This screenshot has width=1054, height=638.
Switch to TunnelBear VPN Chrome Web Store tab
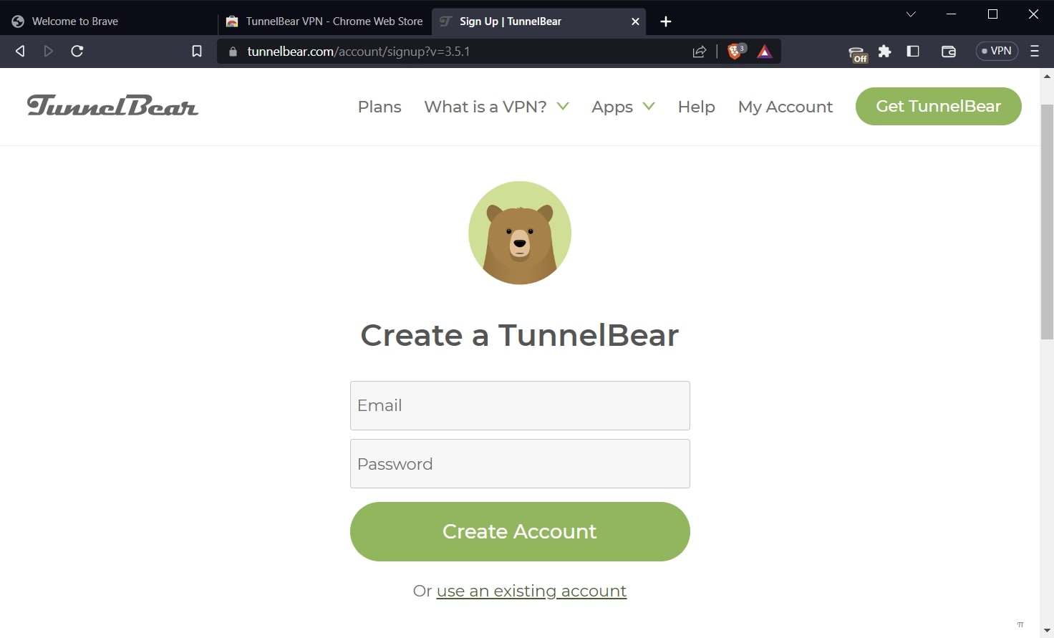click(324, 21)
